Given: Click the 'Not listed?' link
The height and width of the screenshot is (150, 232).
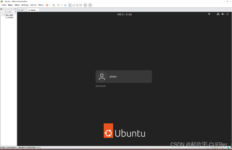Looking at the screenshot, I should 101,86.
